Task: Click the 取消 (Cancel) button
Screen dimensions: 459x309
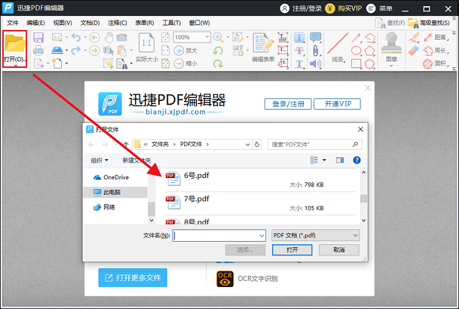Action: 339,250
